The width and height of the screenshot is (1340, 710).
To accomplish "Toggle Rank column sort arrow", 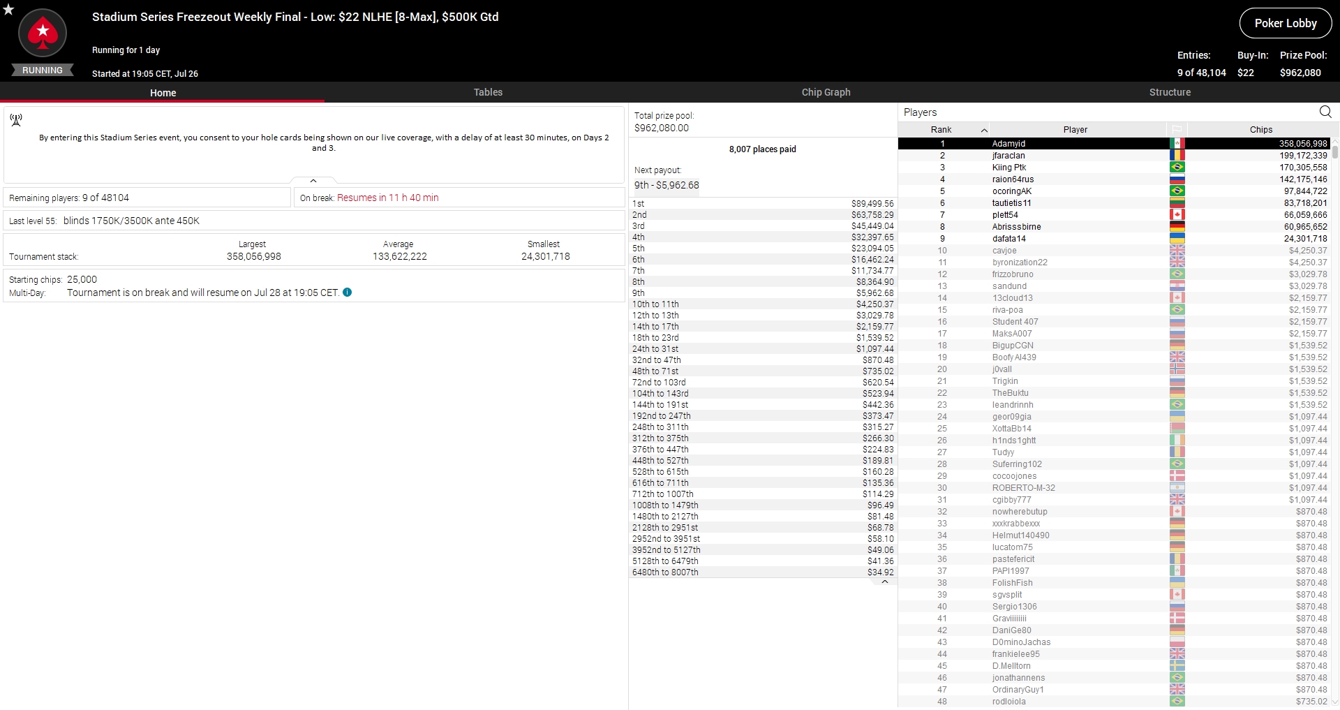I will (x=984, y=131).
